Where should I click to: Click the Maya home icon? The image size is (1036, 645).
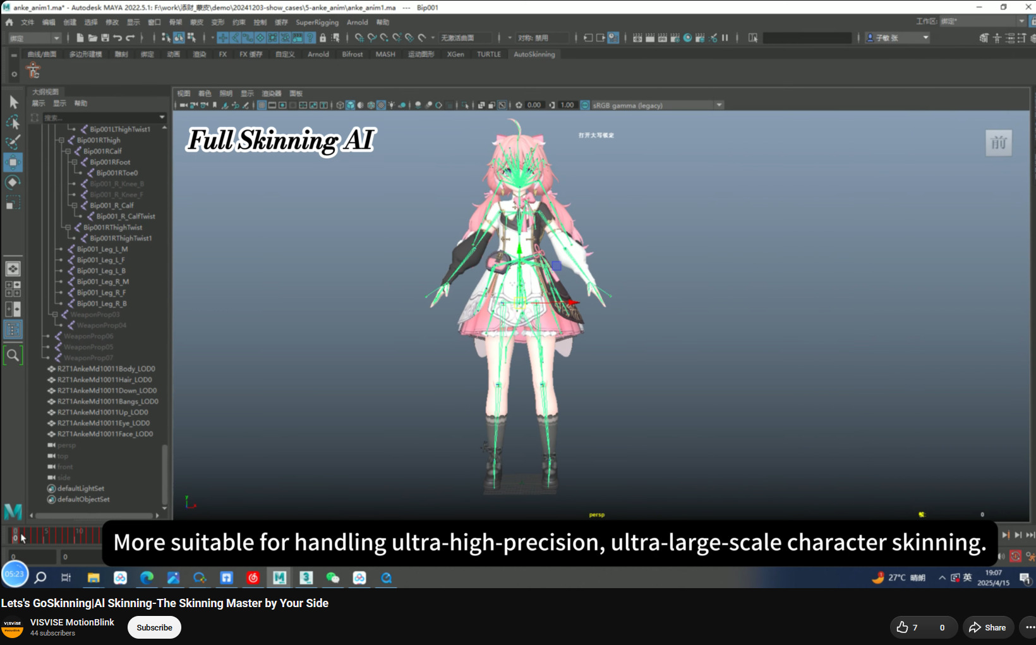[x=9, y=22]
